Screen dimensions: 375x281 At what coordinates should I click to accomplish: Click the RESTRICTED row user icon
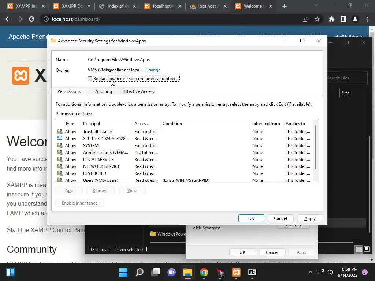coord(60,173)
